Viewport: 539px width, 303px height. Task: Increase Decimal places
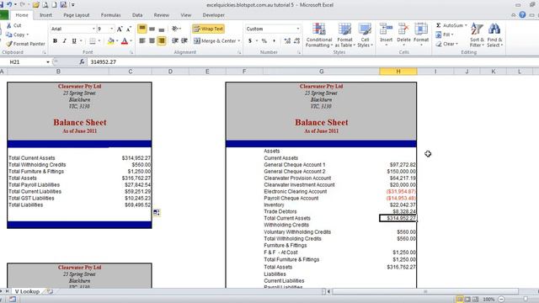tap(287, 41)
